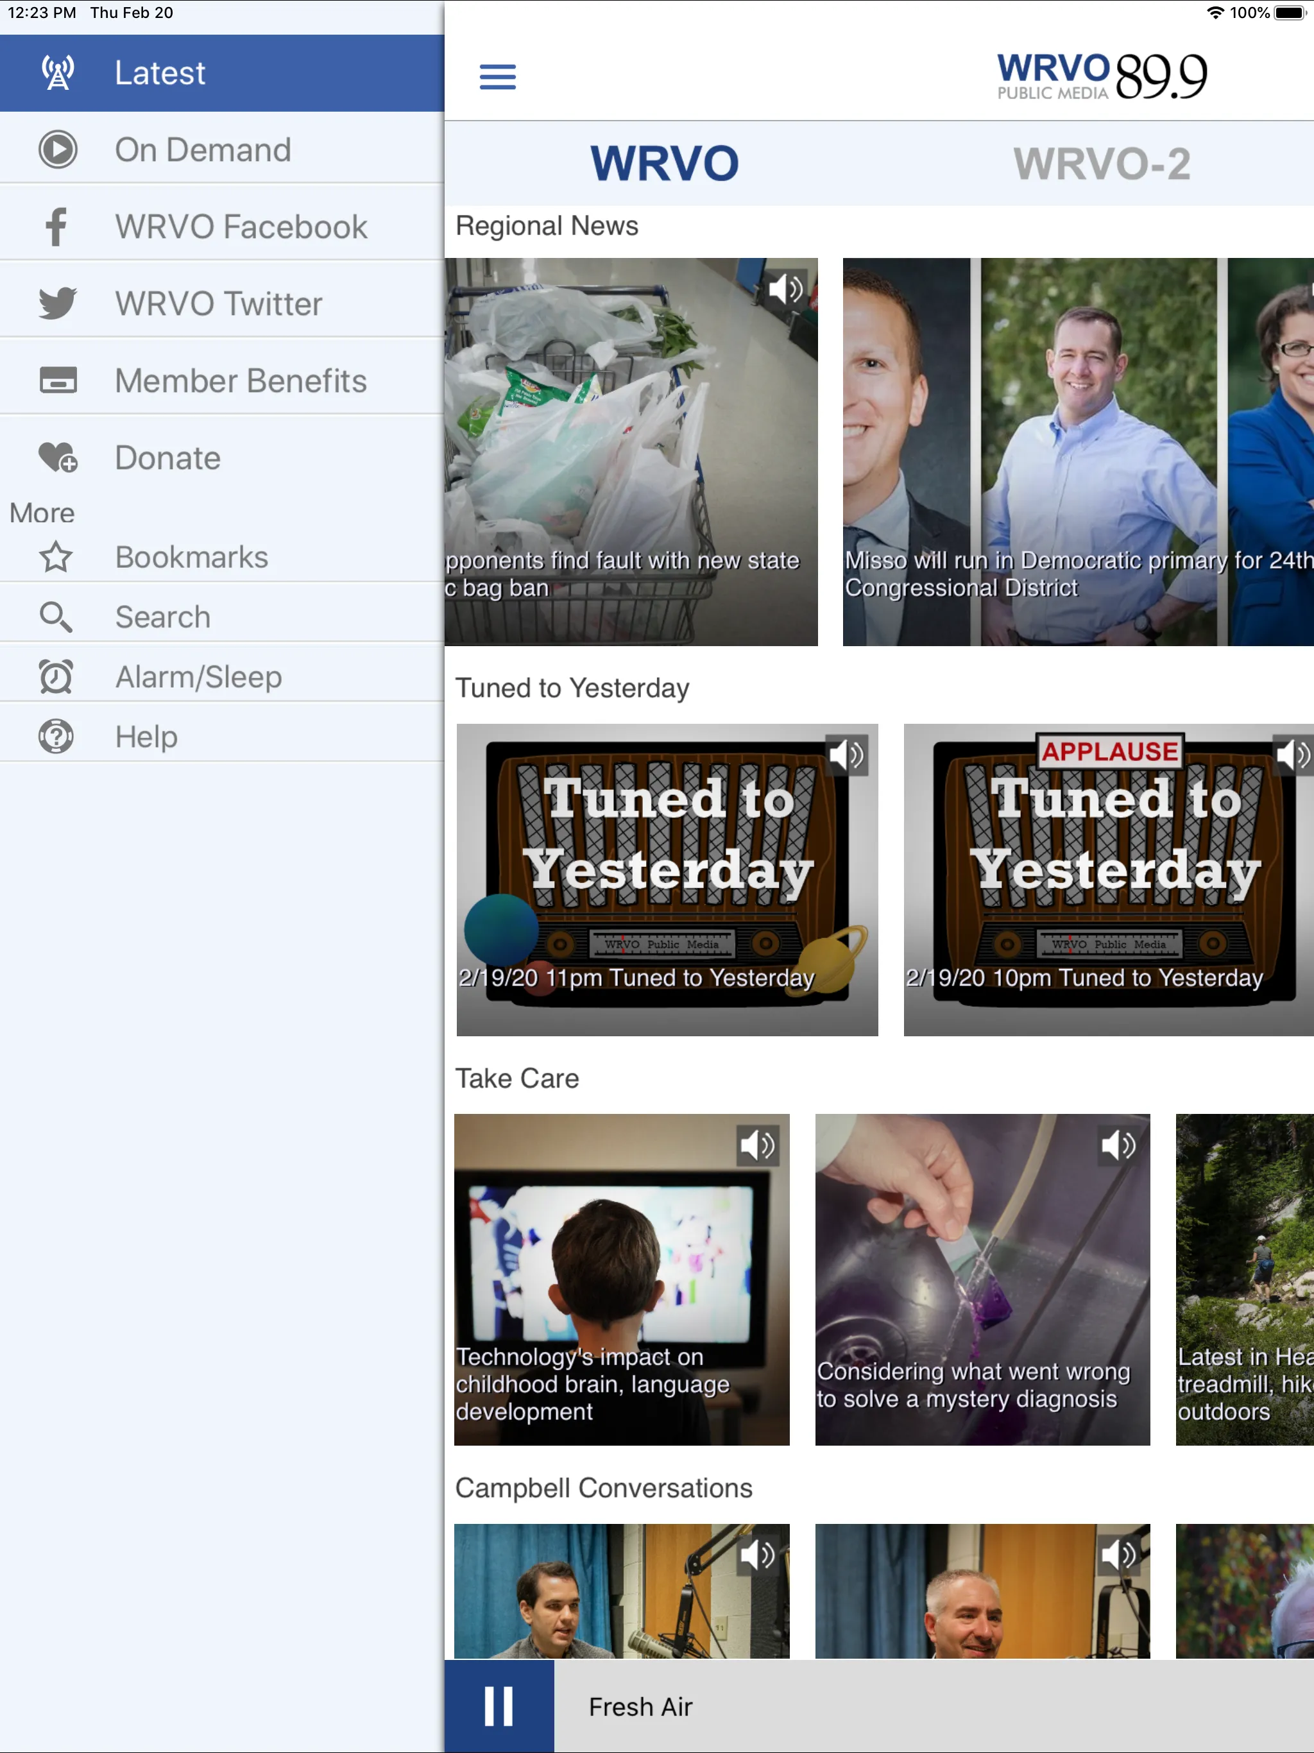Screen dimensions: 1314x1753
Task: Open WRVO Twitter page
Action: (221, 304)
